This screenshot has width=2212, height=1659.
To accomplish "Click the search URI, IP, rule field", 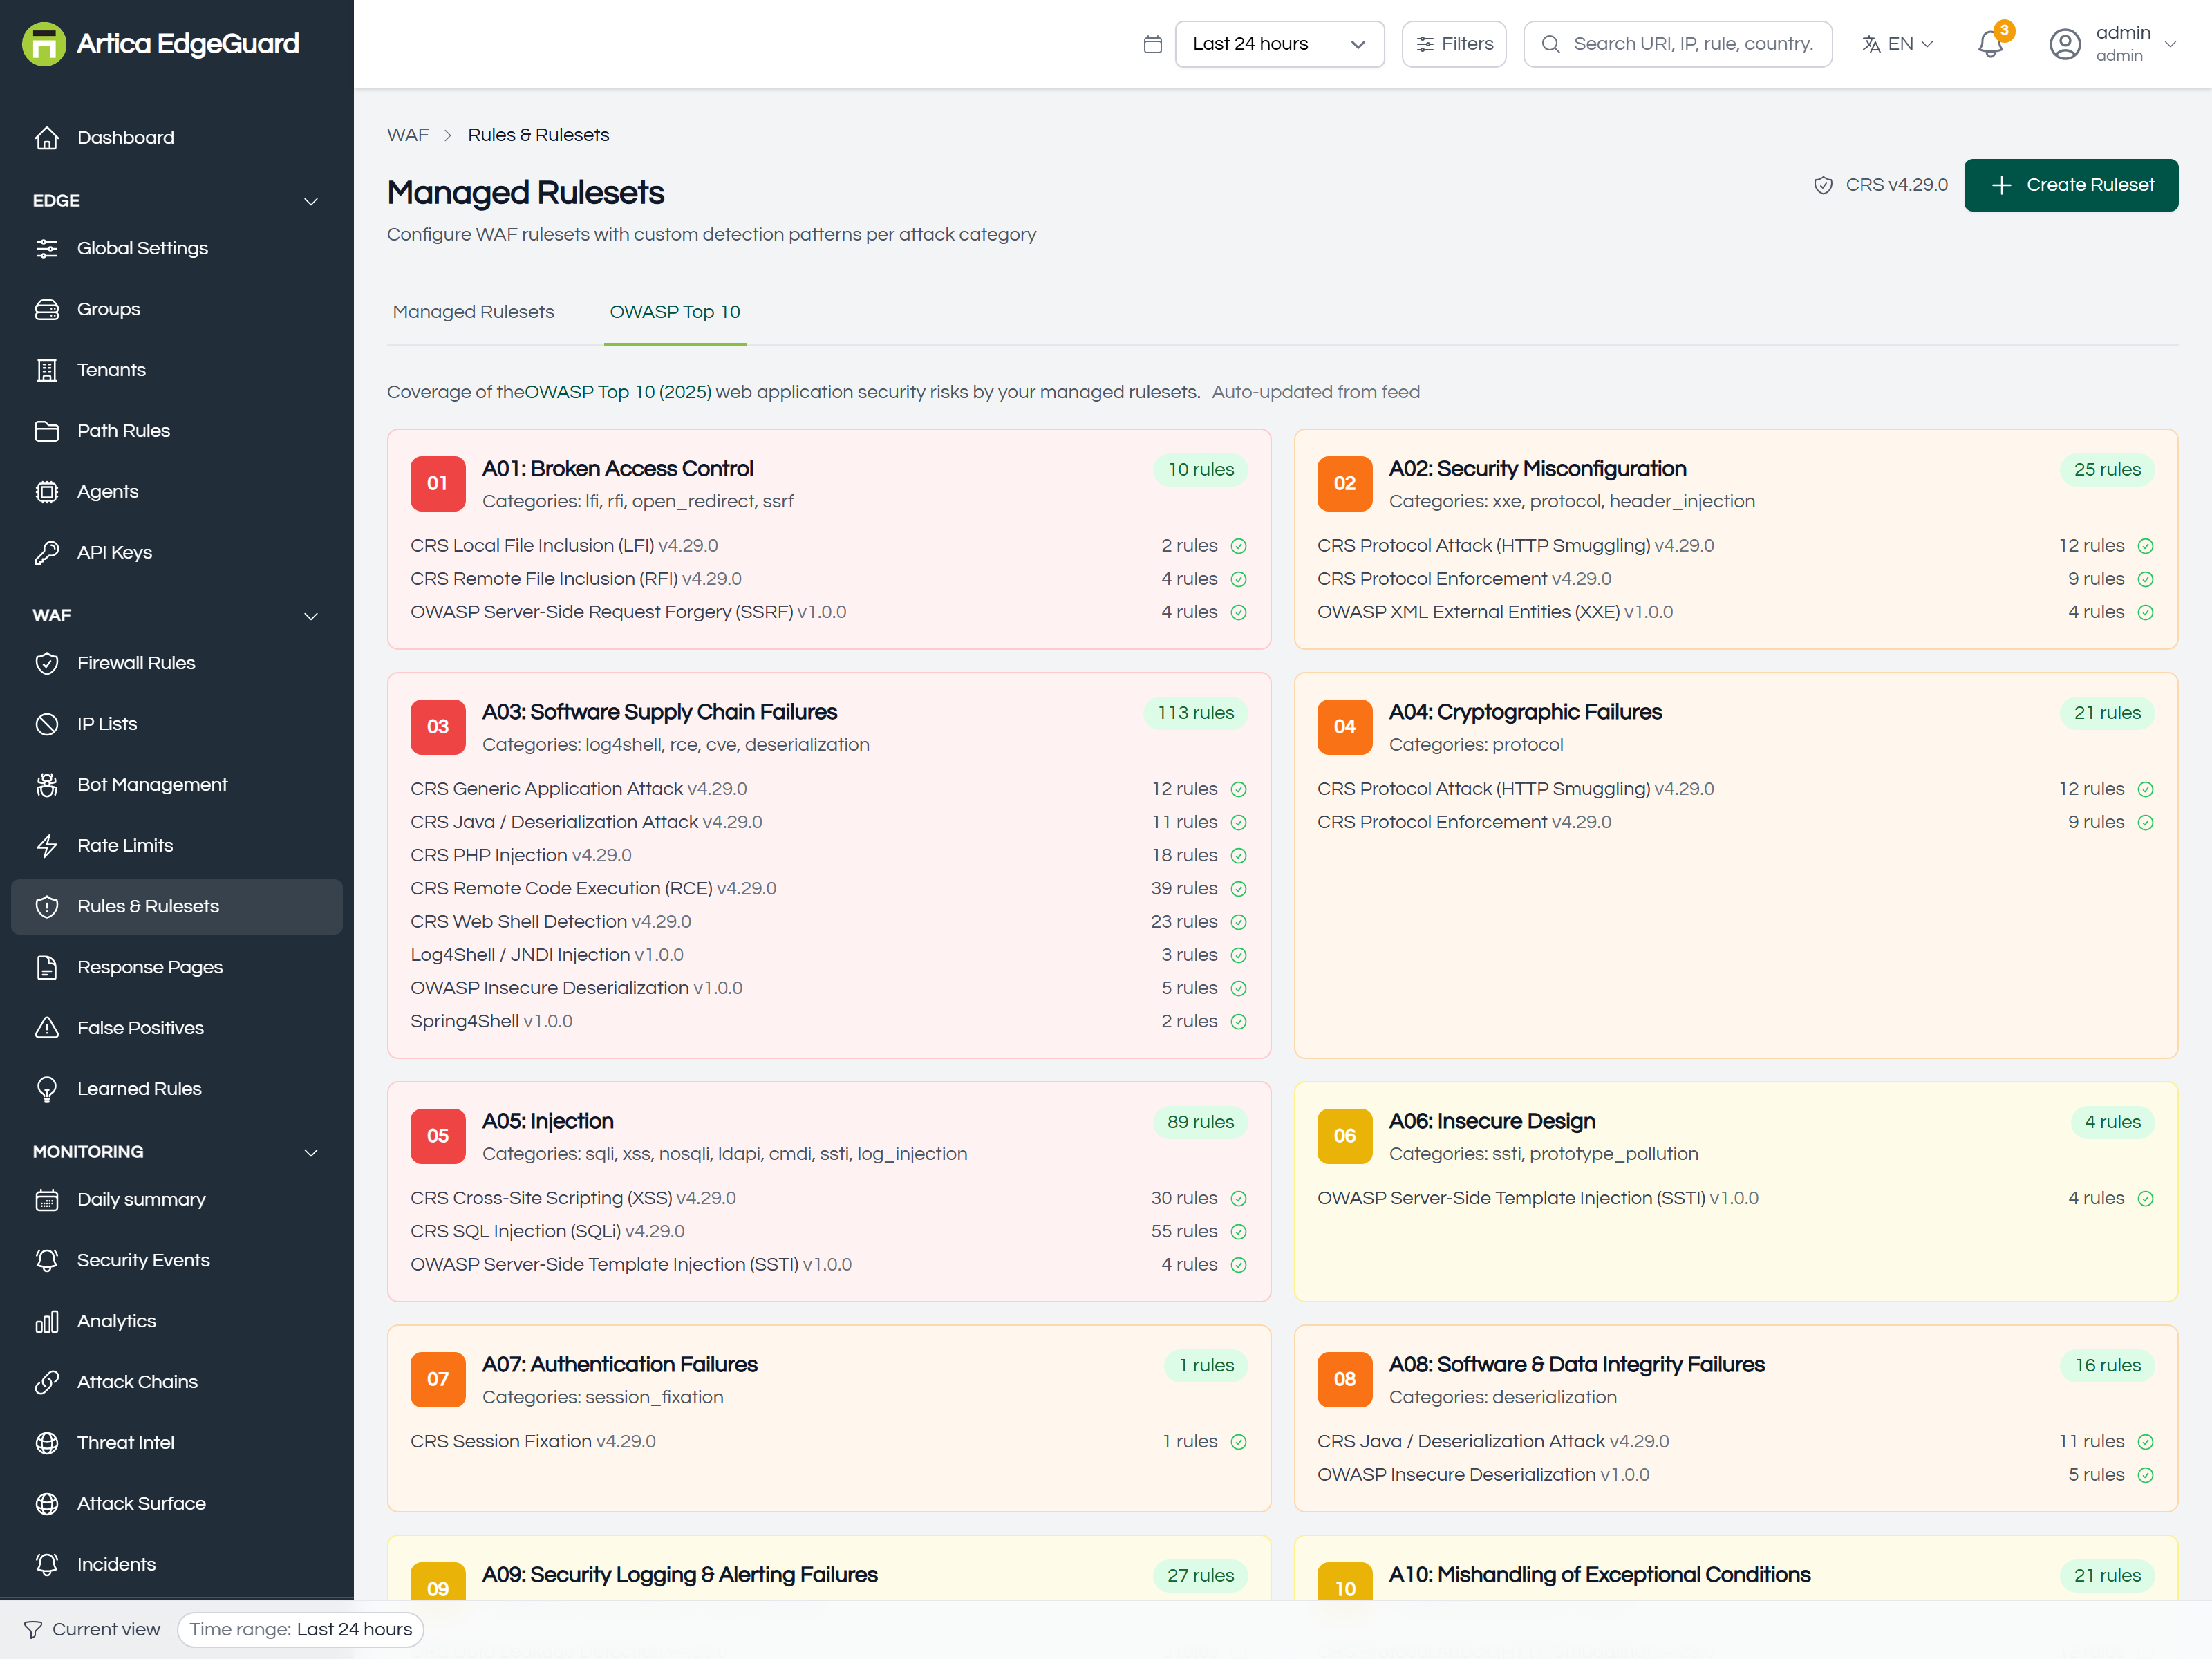I will (x=1677, y=44).
